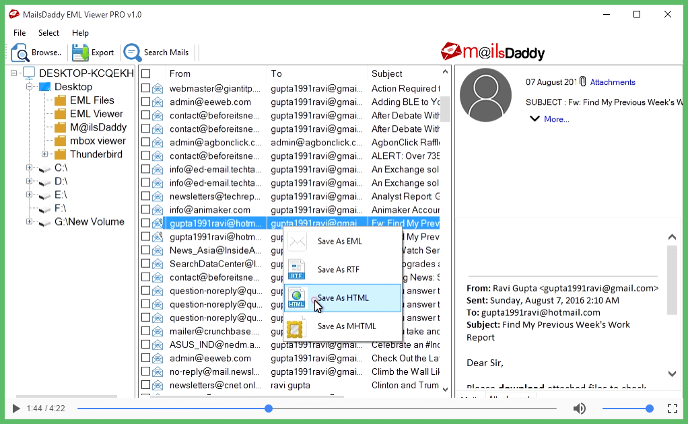
Task: Check the newsletters@techrep mail checkbox
Action: [x=145, y=196]
